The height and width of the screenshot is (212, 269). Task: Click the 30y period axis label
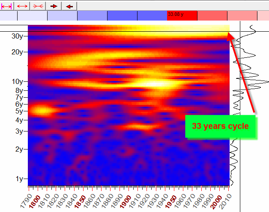(x=17, y=36)
